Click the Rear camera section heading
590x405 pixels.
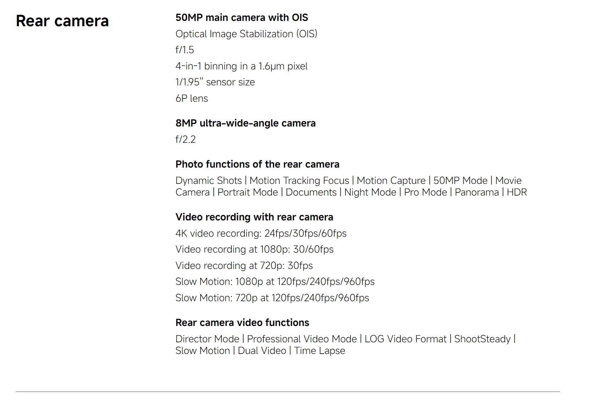pyautogui.click(x=62, y=21)
